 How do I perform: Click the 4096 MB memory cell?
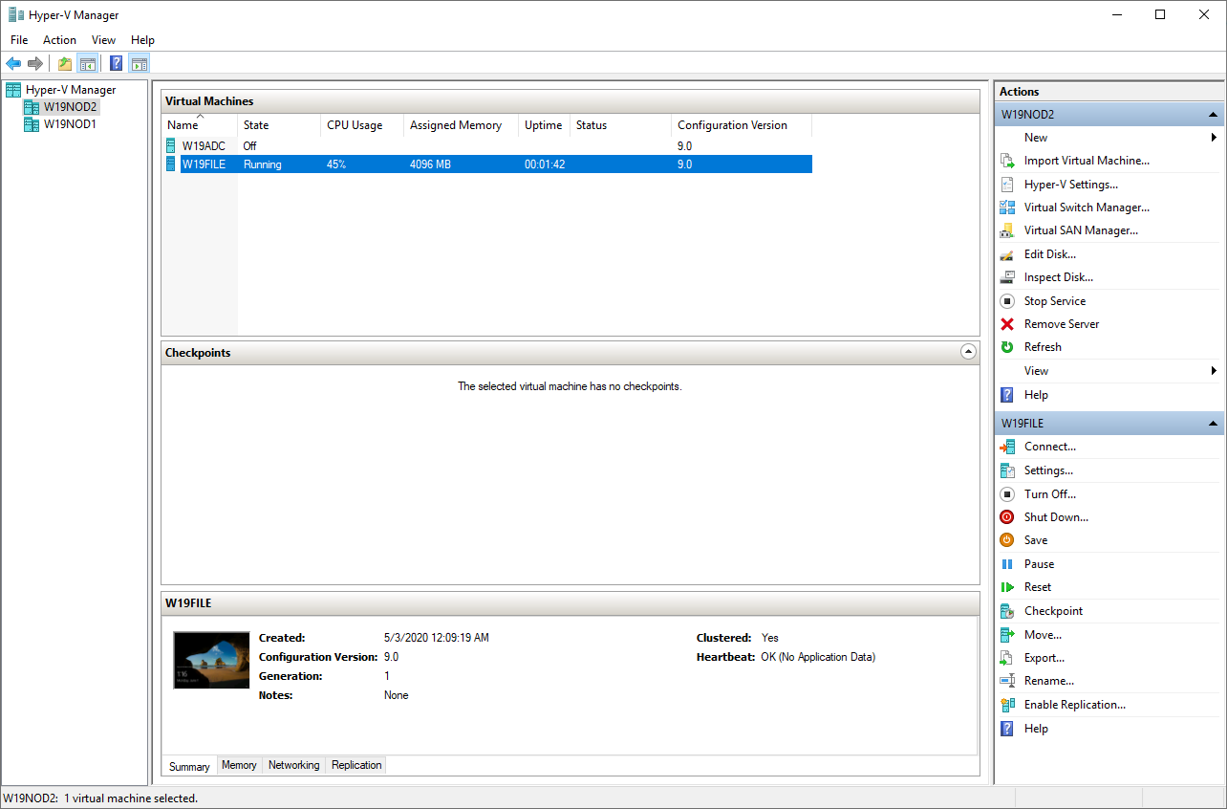pyautogui.click(x=430, y=164)
